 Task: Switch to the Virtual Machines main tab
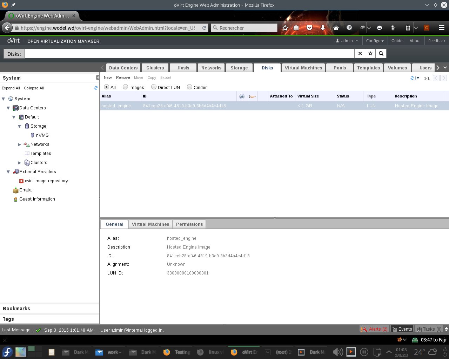point(303,68)
